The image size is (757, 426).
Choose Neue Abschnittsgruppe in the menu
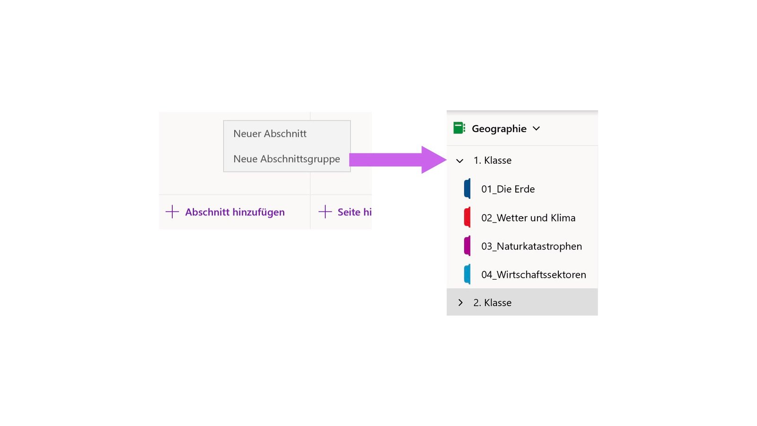(287, 159)
